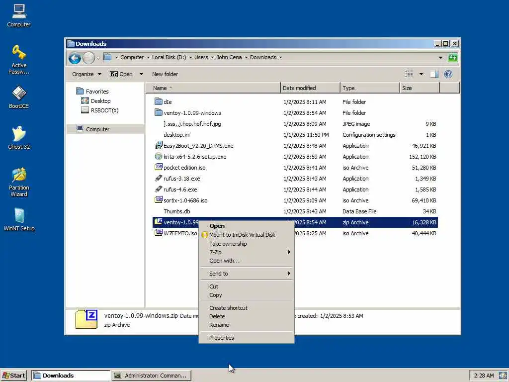Choose Rename in the context menu
The image size is (509, 382).
(247, 325)
